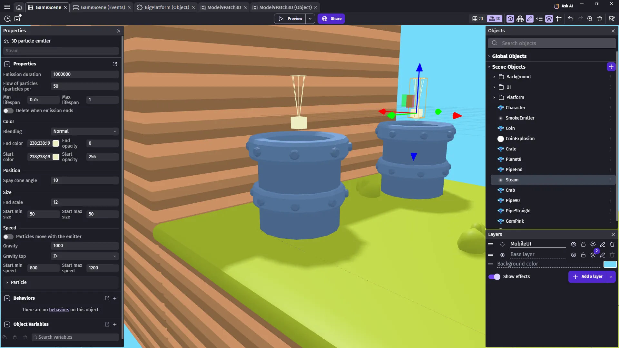Open the properties panel pencil icon
The height and width of the screenshot is (348, 619).
pos(530,19)
